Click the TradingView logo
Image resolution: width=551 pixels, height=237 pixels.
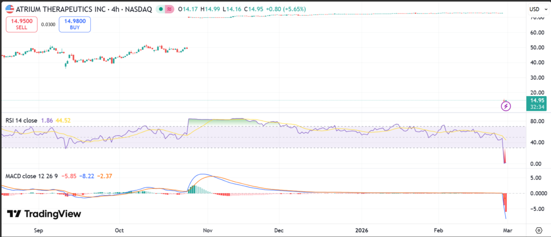44,214
